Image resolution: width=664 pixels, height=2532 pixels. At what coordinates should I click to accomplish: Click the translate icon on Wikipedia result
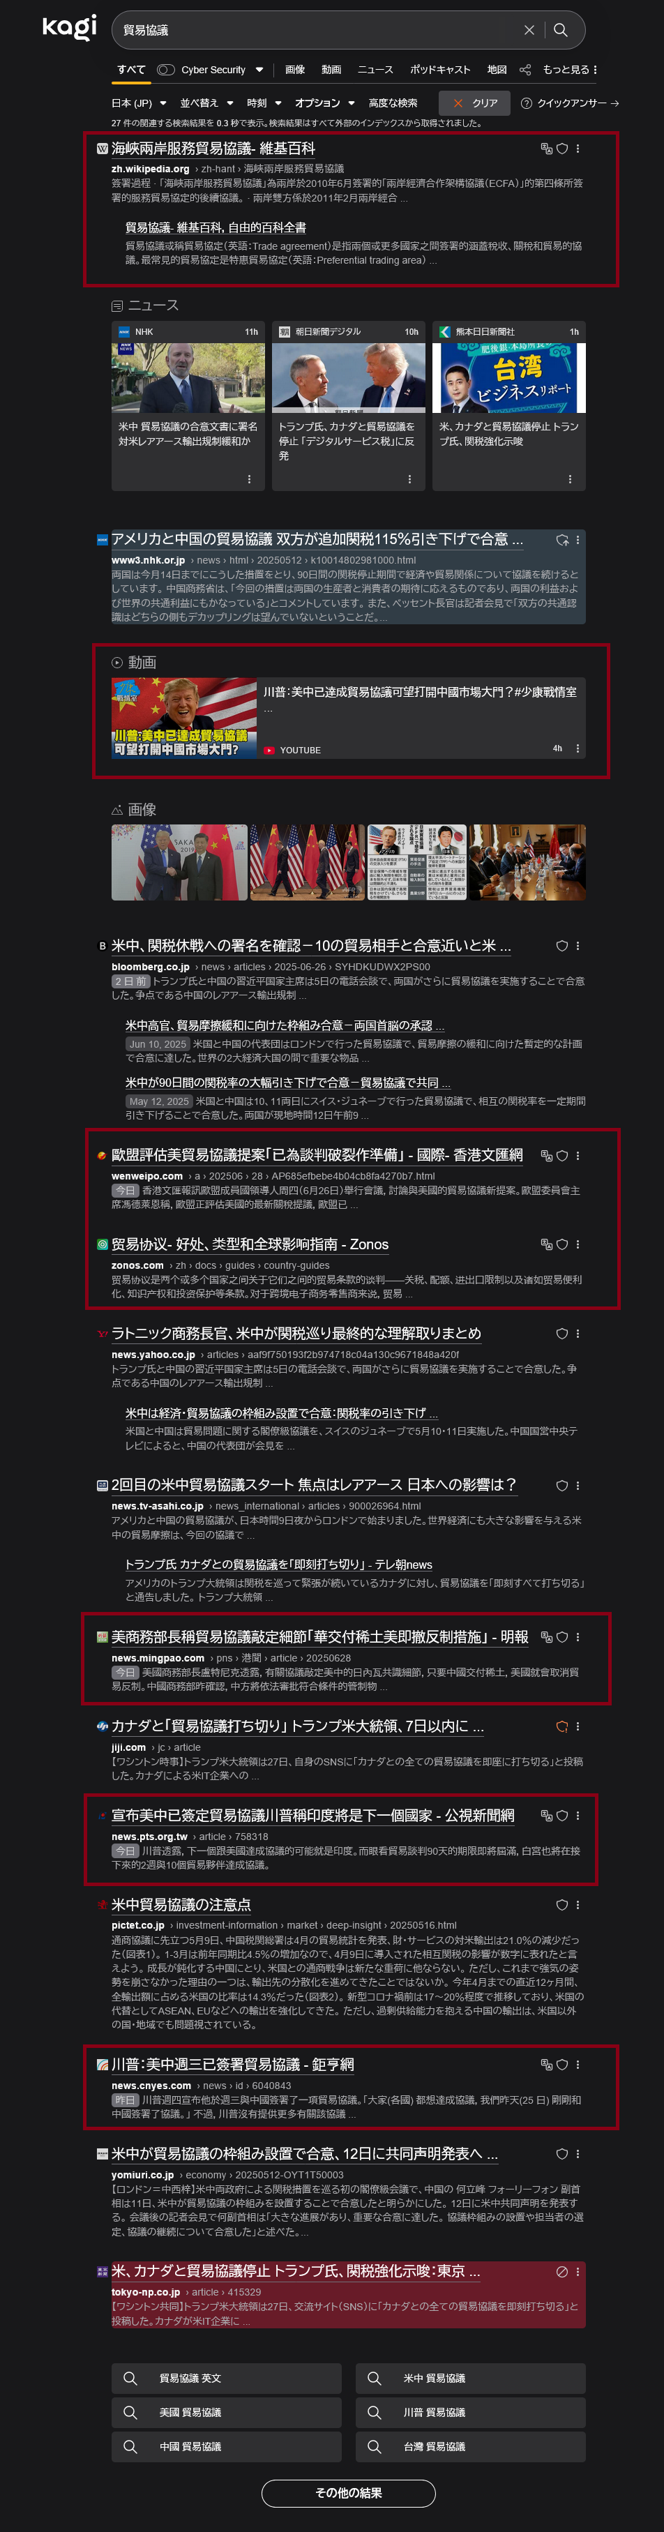point(547,149)
